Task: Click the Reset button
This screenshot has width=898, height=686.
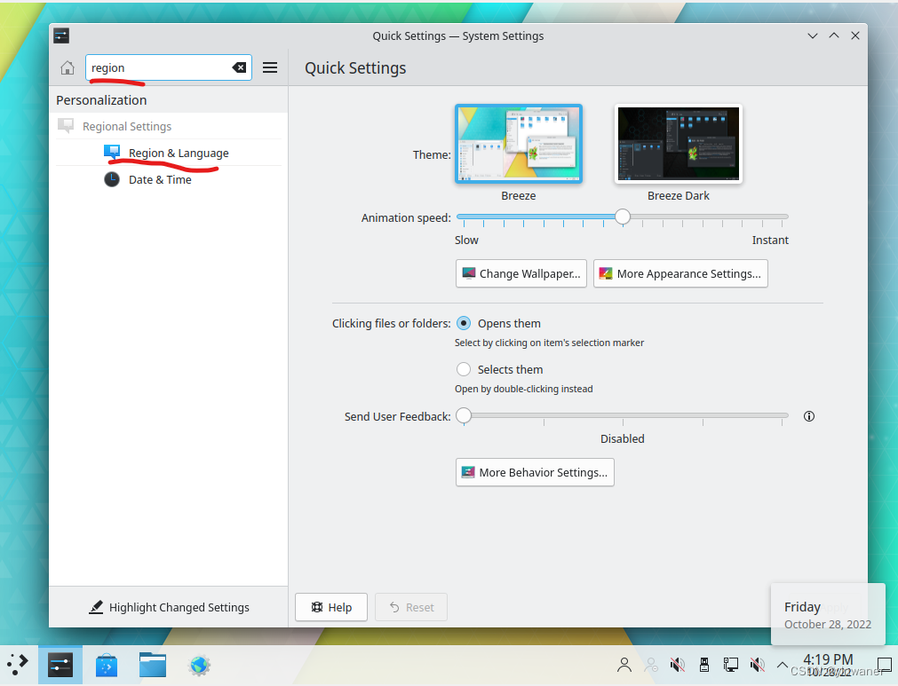Action: 411,607
